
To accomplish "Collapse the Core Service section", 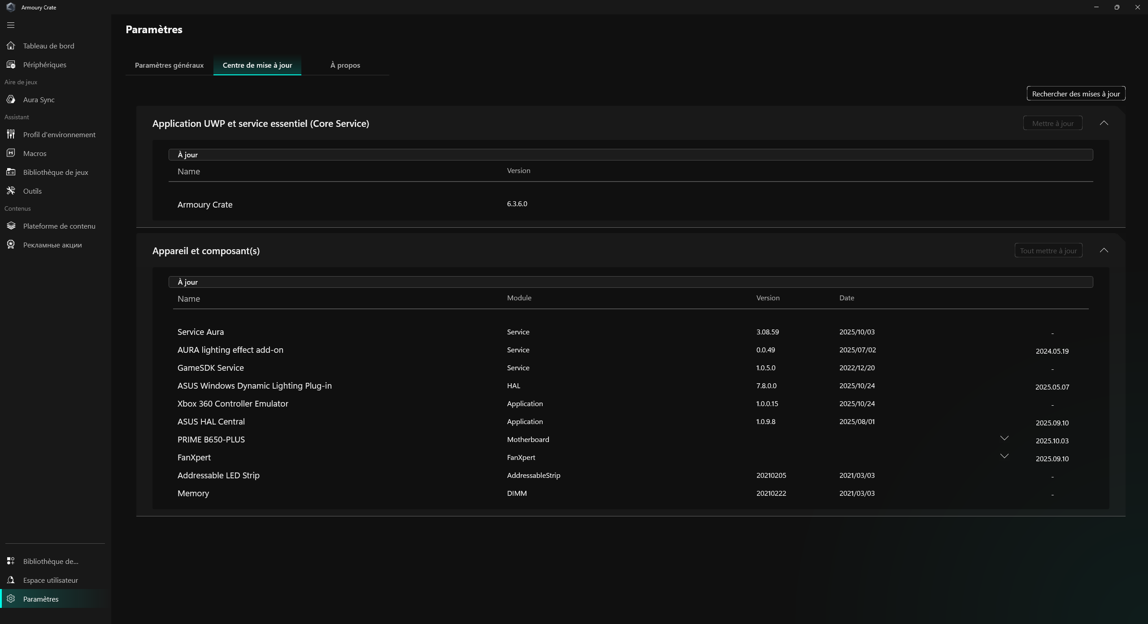I will 1104,123.
